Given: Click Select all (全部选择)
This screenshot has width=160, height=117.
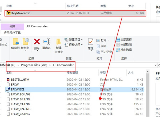Looking at the screenshot, I should point(124,40).
